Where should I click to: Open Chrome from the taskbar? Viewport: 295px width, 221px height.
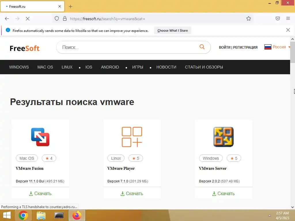coord(23,215)
